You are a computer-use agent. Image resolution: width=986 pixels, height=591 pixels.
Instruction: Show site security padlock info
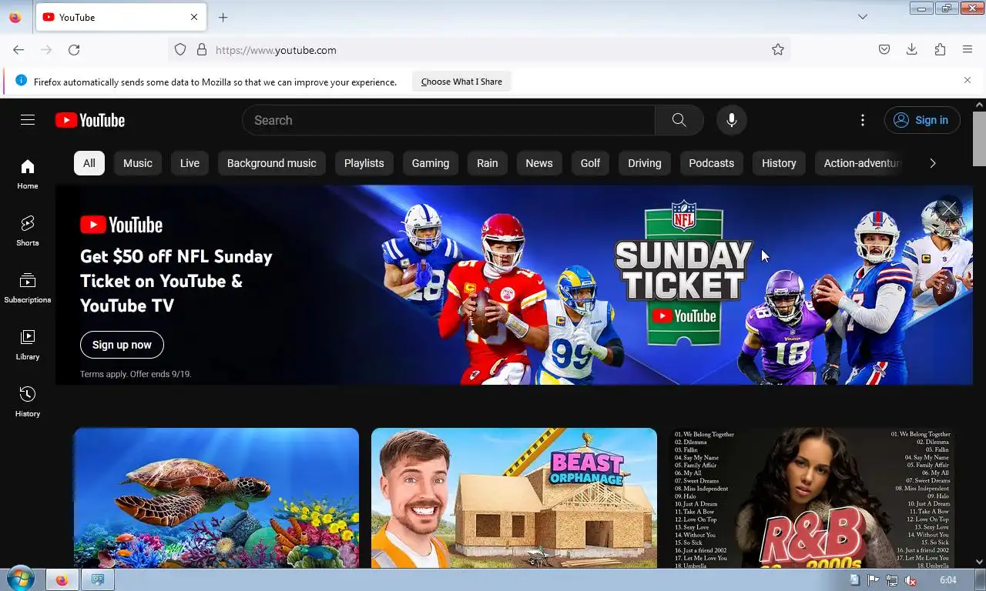point(202,50)
